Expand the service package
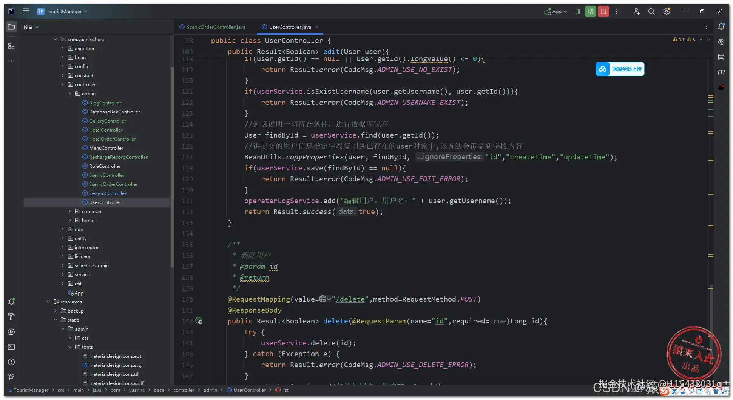The width and height of the screenshot is (733, 400). click(63, 274)
